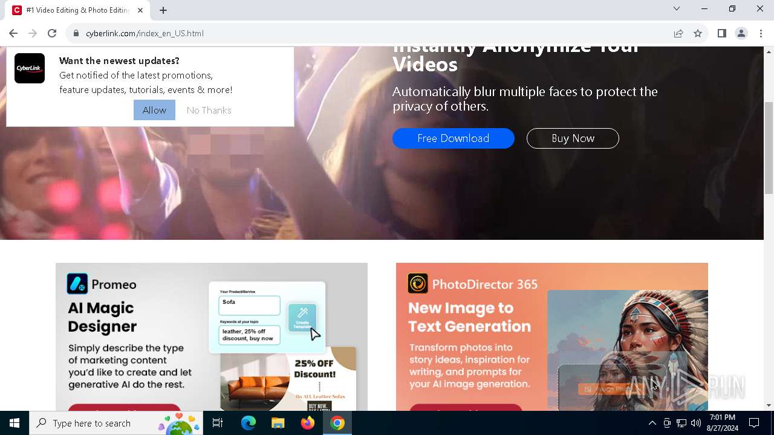Click the PhotoDirector 365 logo icon
The image size is (774, 435).
418,284
